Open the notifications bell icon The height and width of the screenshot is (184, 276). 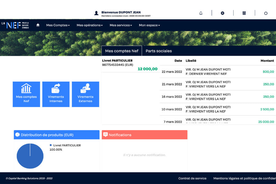click(201, 13)
